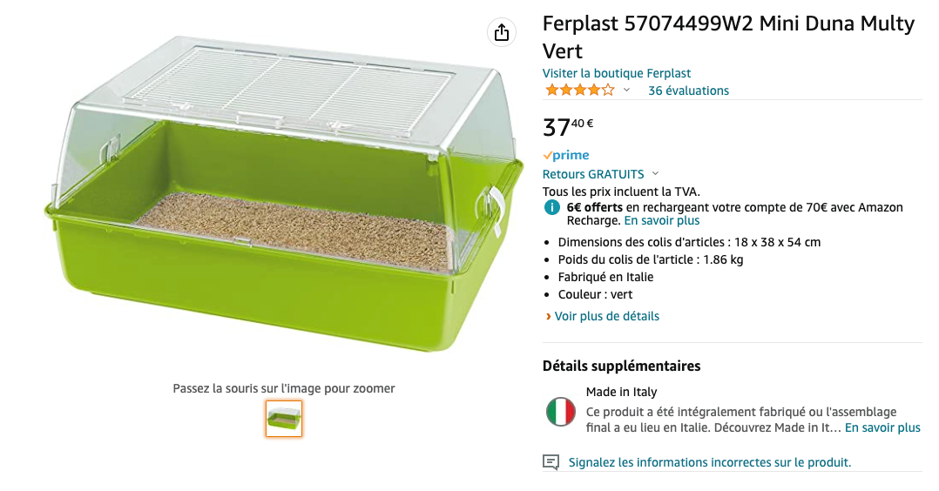Screen dimensions: 939x491
Task: Report incorrect product information via Signalez link
Action: [x=709, y=462]
